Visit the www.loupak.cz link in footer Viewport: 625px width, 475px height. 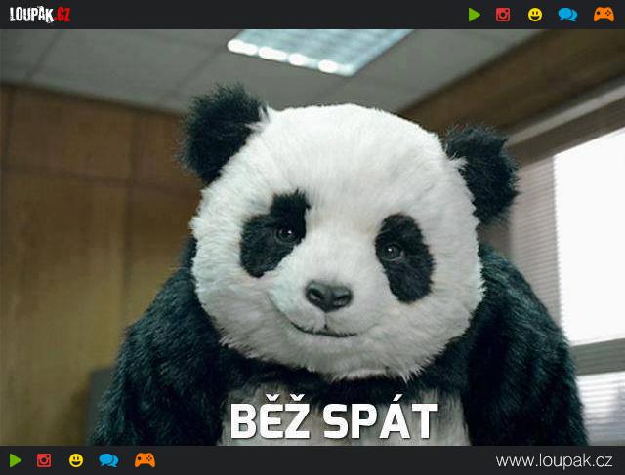click(x=554, y=460)
